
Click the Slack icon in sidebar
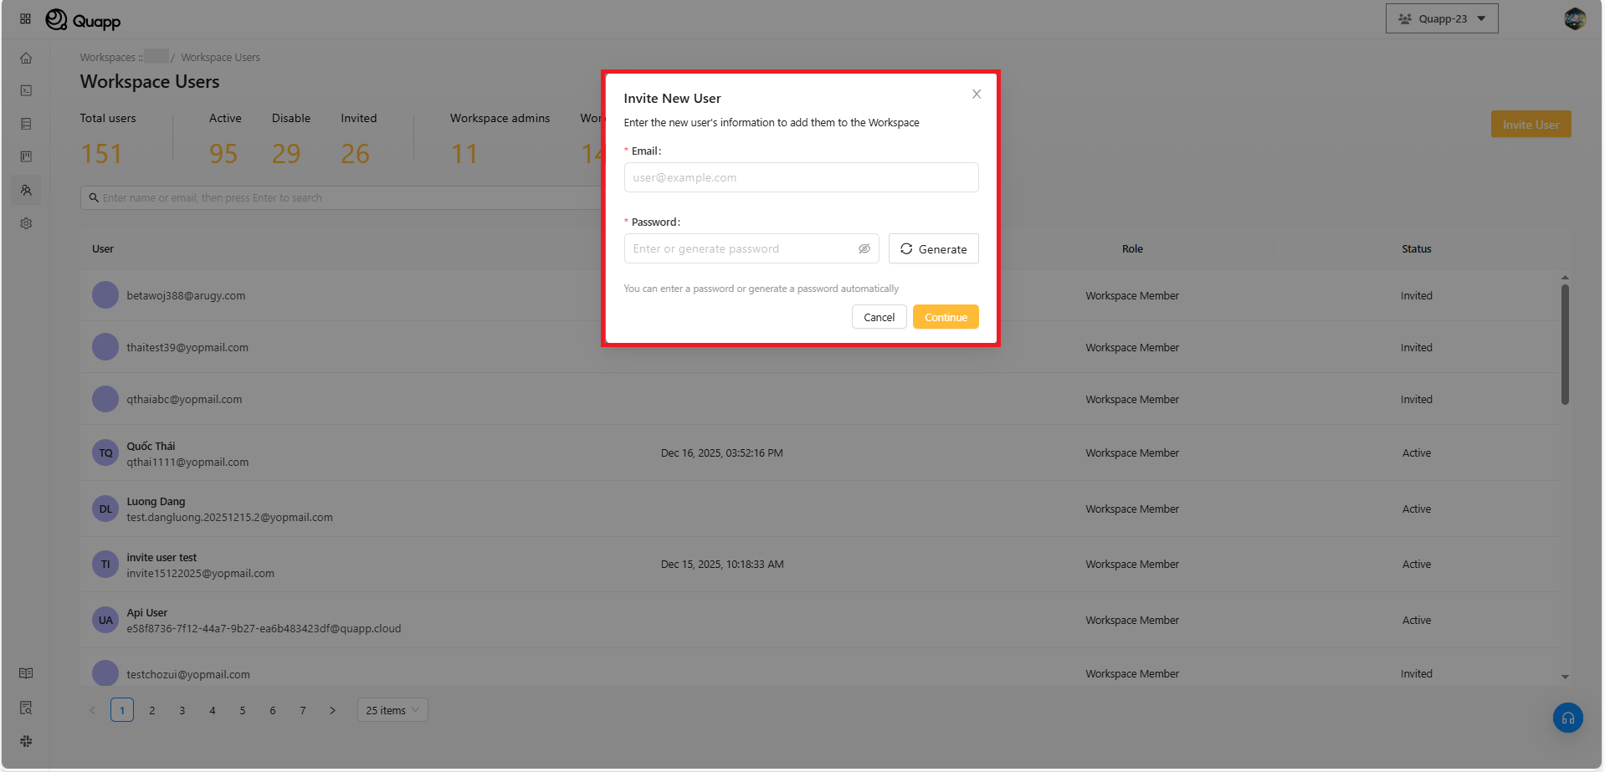tap(26, 741)
